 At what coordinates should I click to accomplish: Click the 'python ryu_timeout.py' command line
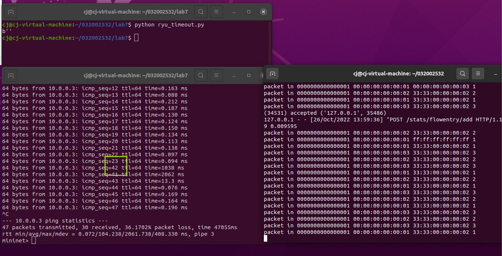pyautogui.click(x=169, y=25)
